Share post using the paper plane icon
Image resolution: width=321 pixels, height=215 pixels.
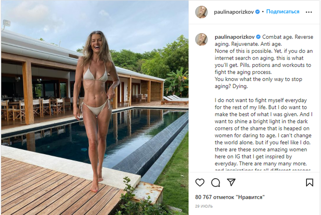tap(231, 182)
